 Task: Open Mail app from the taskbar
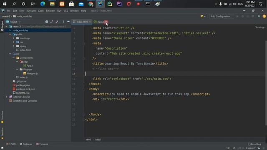point(81,4)
